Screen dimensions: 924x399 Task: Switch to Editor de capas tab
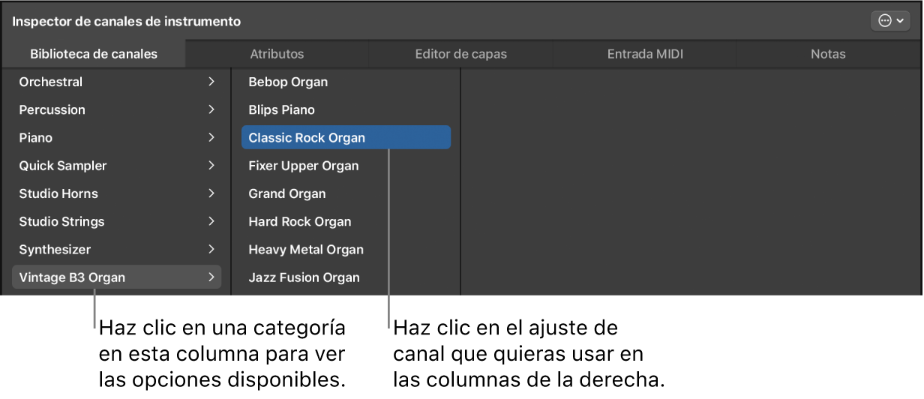pos(460,54)
